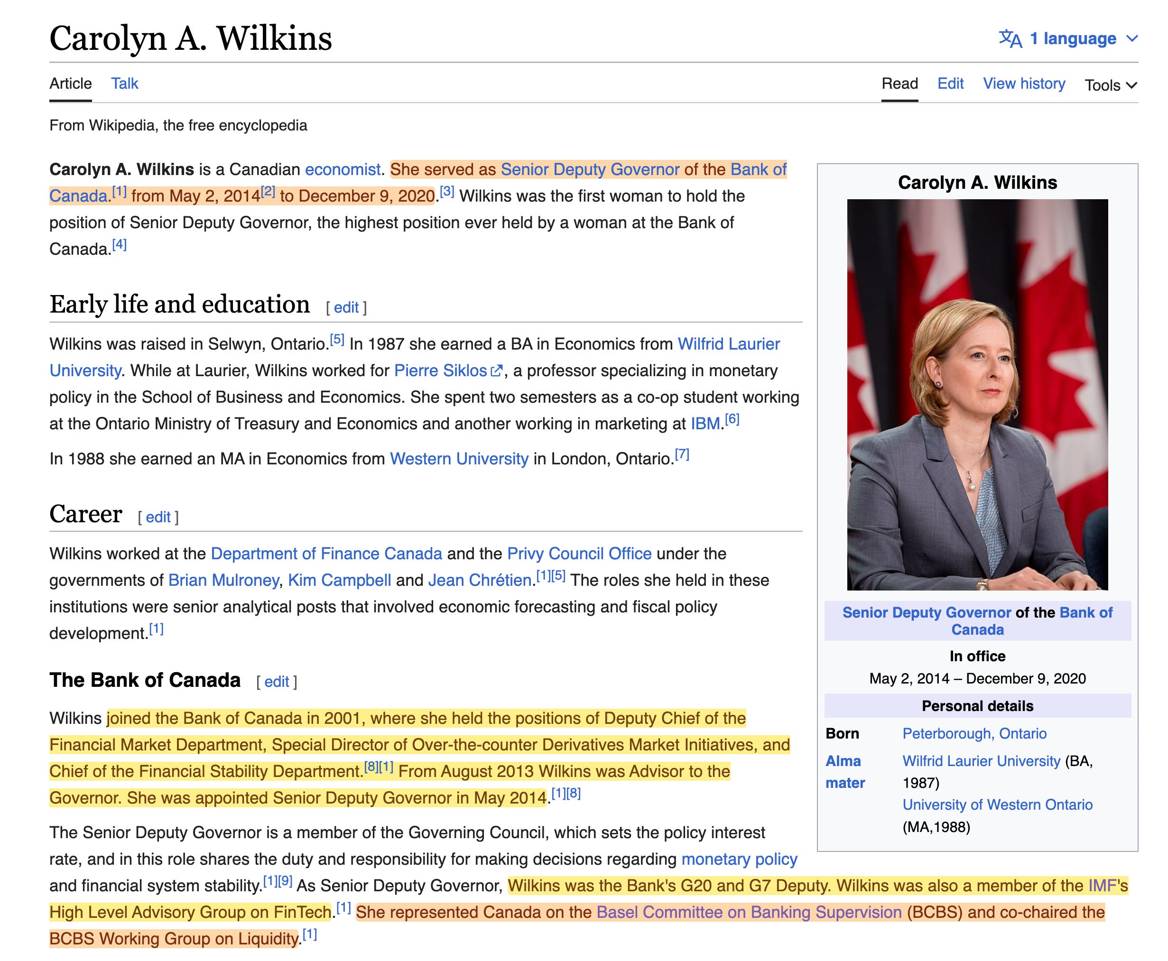Open University of Western Ontario link
The image size is (1168, 961).
point(998,804)
